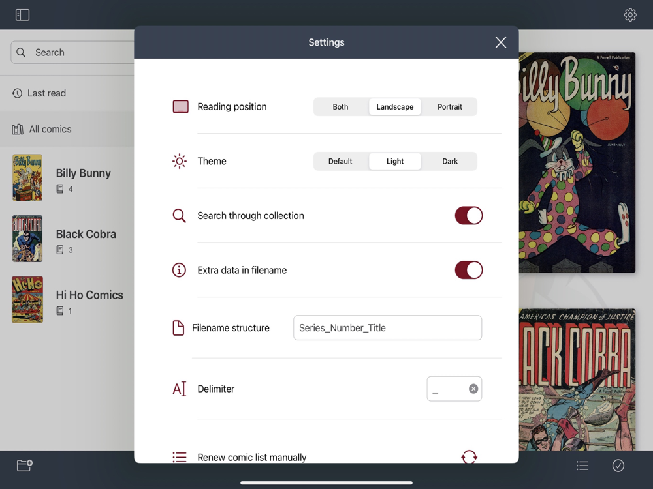Image resolution: width=653 pixels, height=489 pixels.
Task: Click the Black Cobra issue count icon
Action: 60,250
